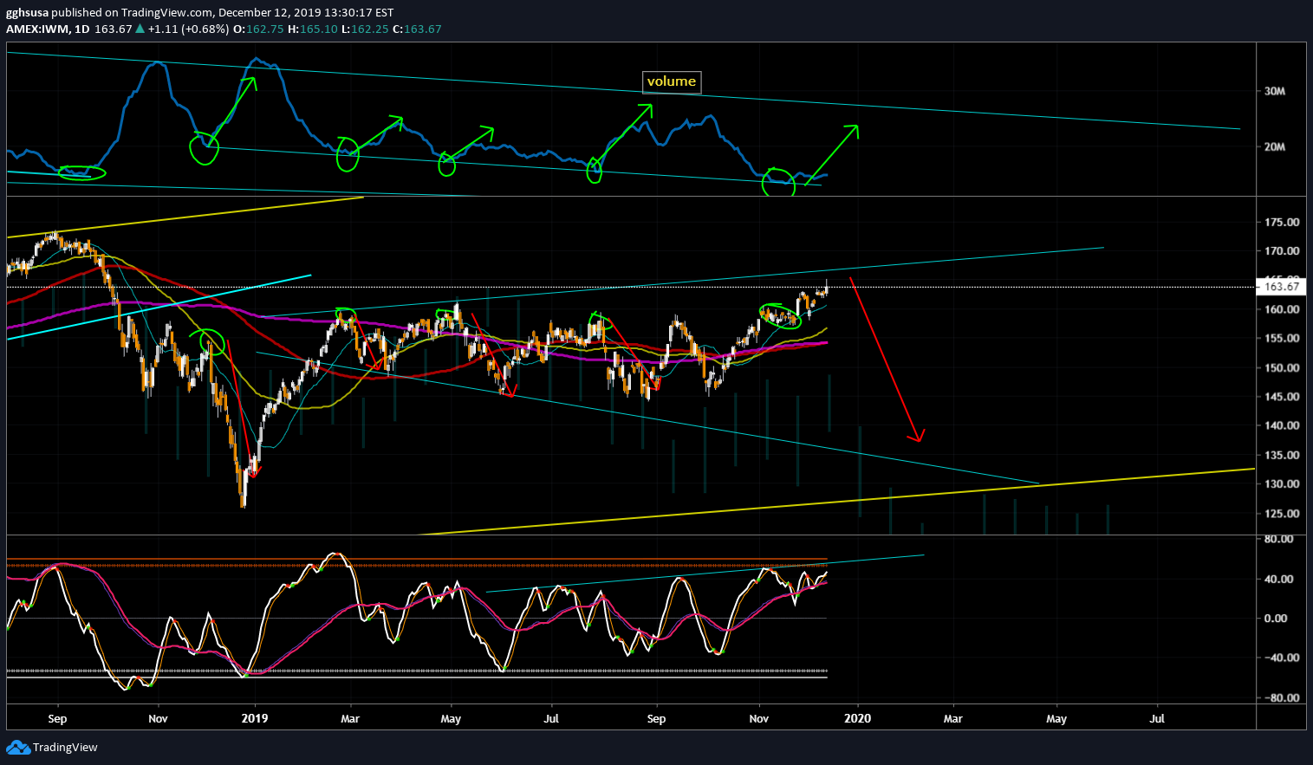Click the green ellipse at far-left volume low
This screenshot has height=765, width=1313.
coord(82,172)
